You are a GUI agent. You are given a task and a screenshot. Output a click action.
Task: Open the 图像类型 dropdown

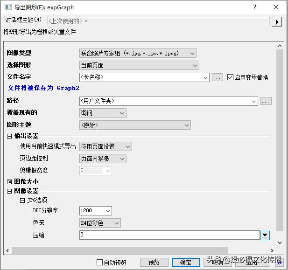(138, 53)
